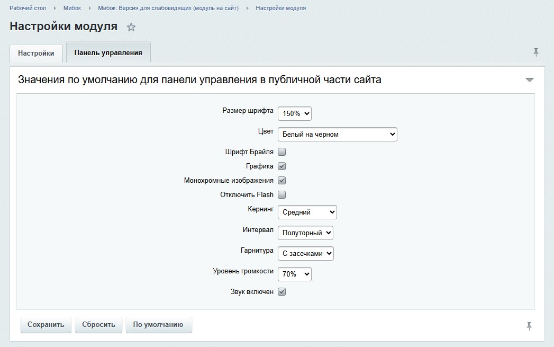Click the star to favorite this settings page
The image size is (554, 347).
130,26
